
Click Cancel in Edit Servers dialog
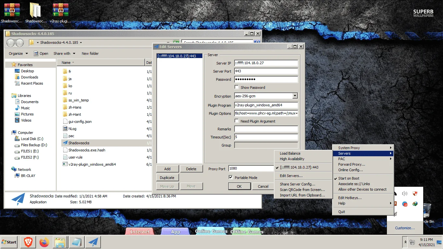[x=263, y=186]
